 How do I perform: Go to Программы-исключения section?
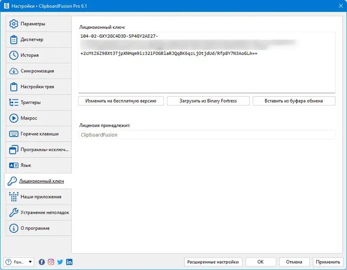(39, 149)
